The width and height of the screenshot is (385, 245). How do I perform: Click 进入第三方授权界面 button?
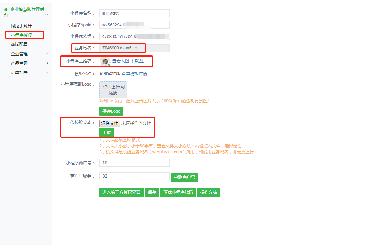pos(121,192)
